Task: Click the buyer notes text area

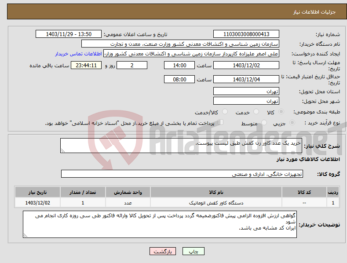Action: [x=160, y=224]
